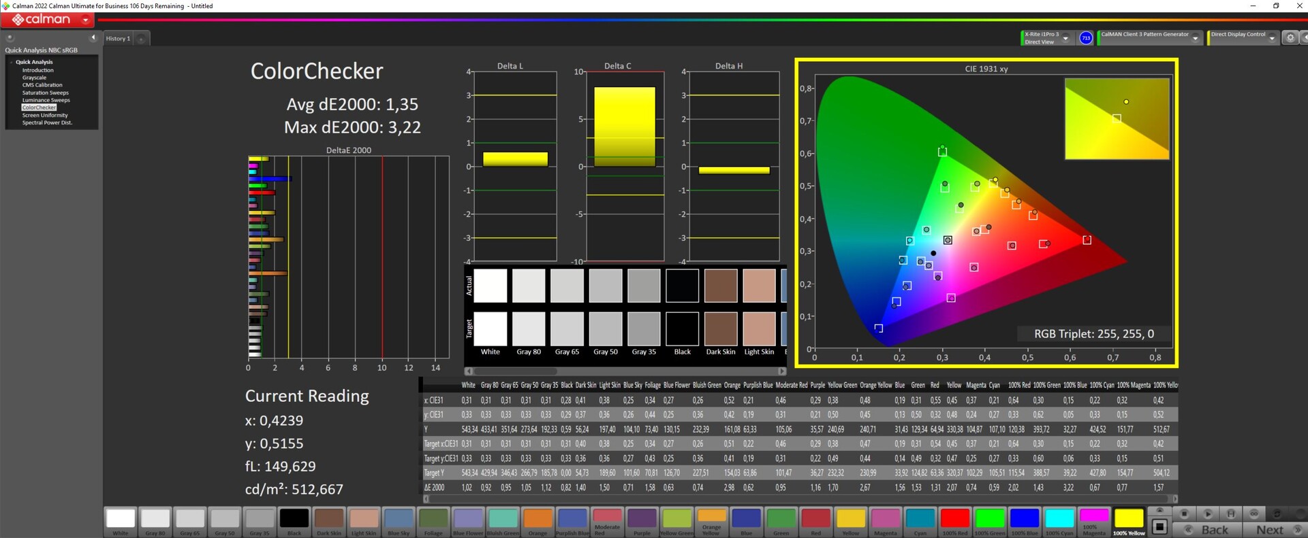Image resolution: width=1308 pixels, height=538 pixels.
Task: Collapse the left workflow panel with arrow
Action: click(x=93, y=38)
